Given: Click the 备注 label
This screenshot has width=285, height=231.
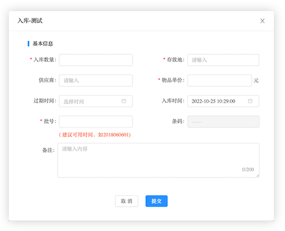Looking at the screenshot, I should coord(48,150).
